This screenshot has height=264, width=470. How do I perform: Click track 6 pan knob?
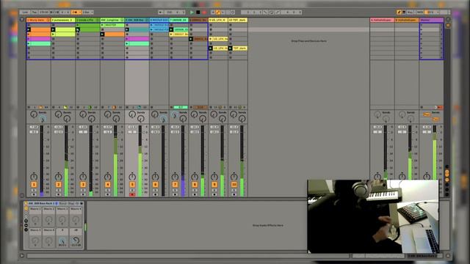point(155,177)
